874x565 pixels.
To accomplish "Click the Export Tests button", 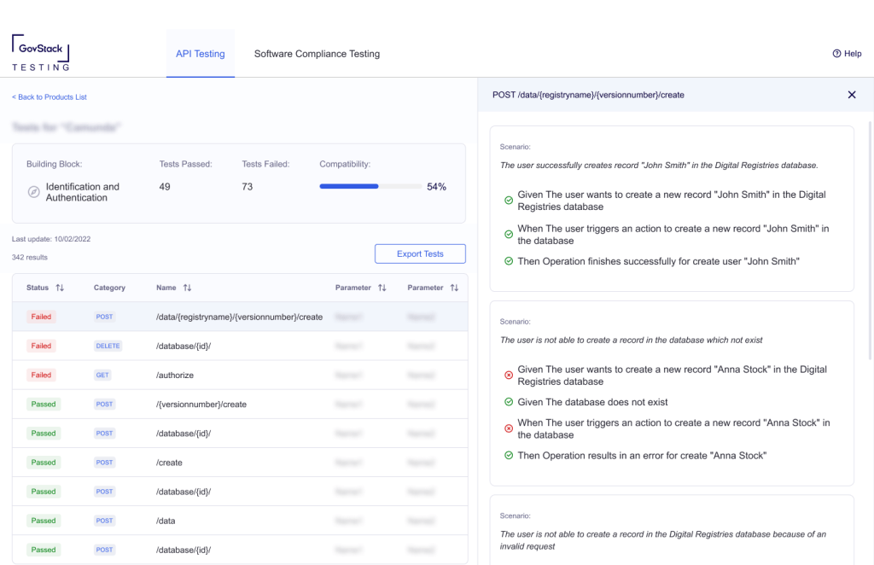I will [x=420, y=253].
